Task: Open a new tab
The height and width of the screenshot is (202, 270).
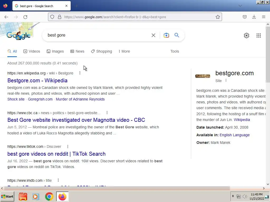Action: [76, 6]
